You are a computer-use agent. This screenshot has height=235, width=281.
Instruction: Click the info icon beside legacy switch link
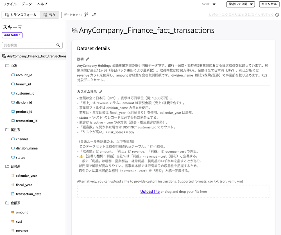[277, 15]
